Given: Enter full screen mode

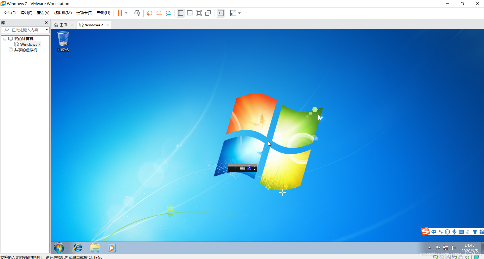Looking at the screenshot, I should tap(199, 13).
